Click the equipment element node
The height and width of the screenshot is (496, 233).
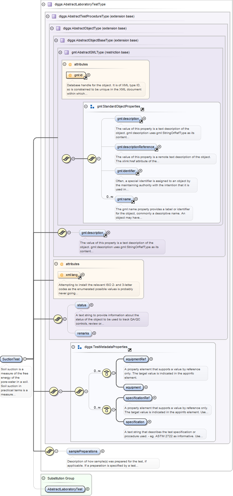[133, 387]
